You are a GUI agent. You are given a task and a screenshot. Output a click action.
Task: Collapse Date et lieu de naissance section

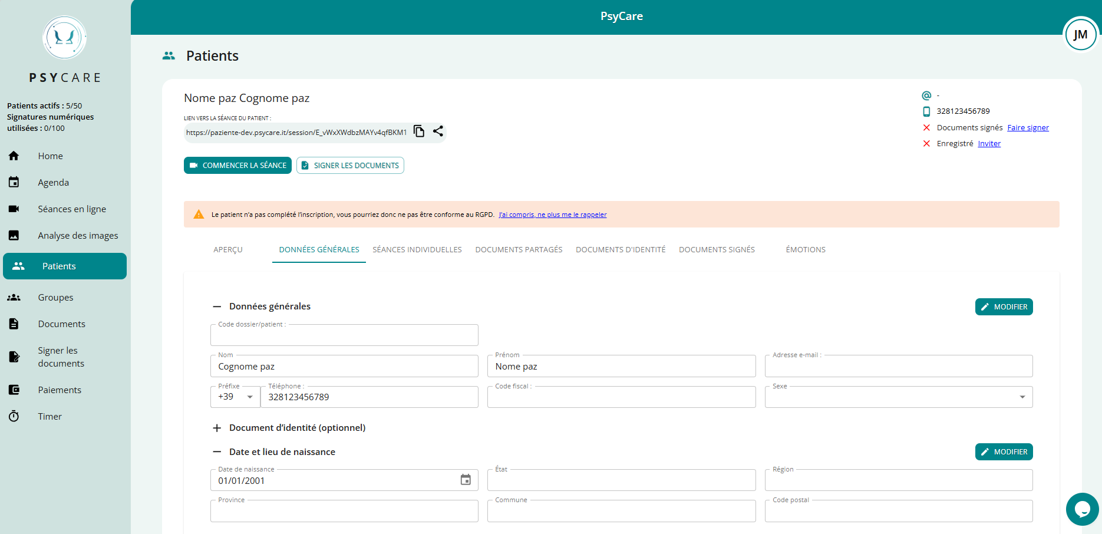point(217,452)
